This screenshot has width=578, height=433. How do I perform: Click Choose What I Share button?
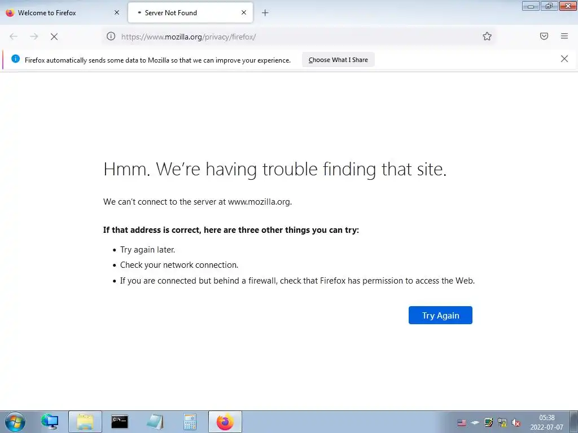pyautogui.click(x=338, y=60)
